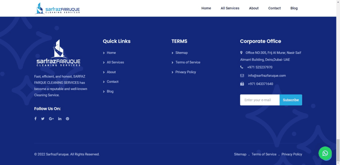Viewport: 340px width, 165px height.
Task: Click the Enter your e-mail field
Action: (260, 100)
